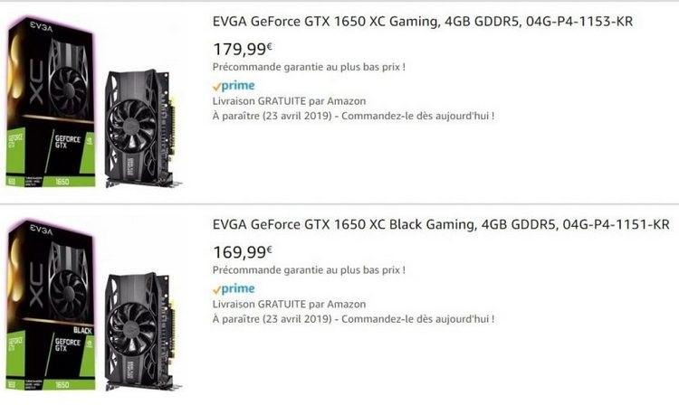Click the Précommande garantie text under 179,99€
Screen dimensions: 679x405
(309, 67)
